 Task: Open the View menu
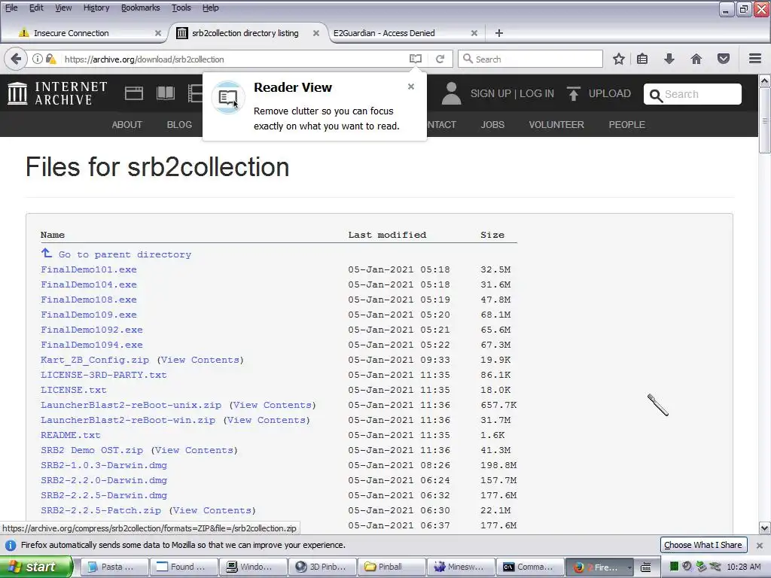click(x=63, y=8)
